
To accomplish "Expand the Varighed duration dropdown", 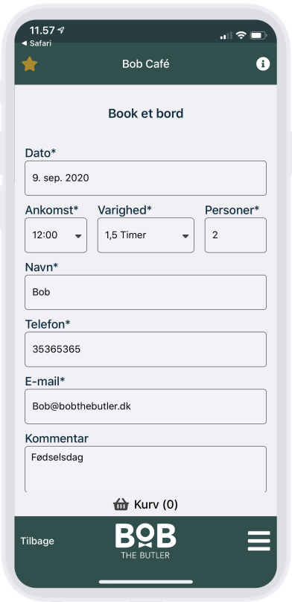I will pos(146,235).
